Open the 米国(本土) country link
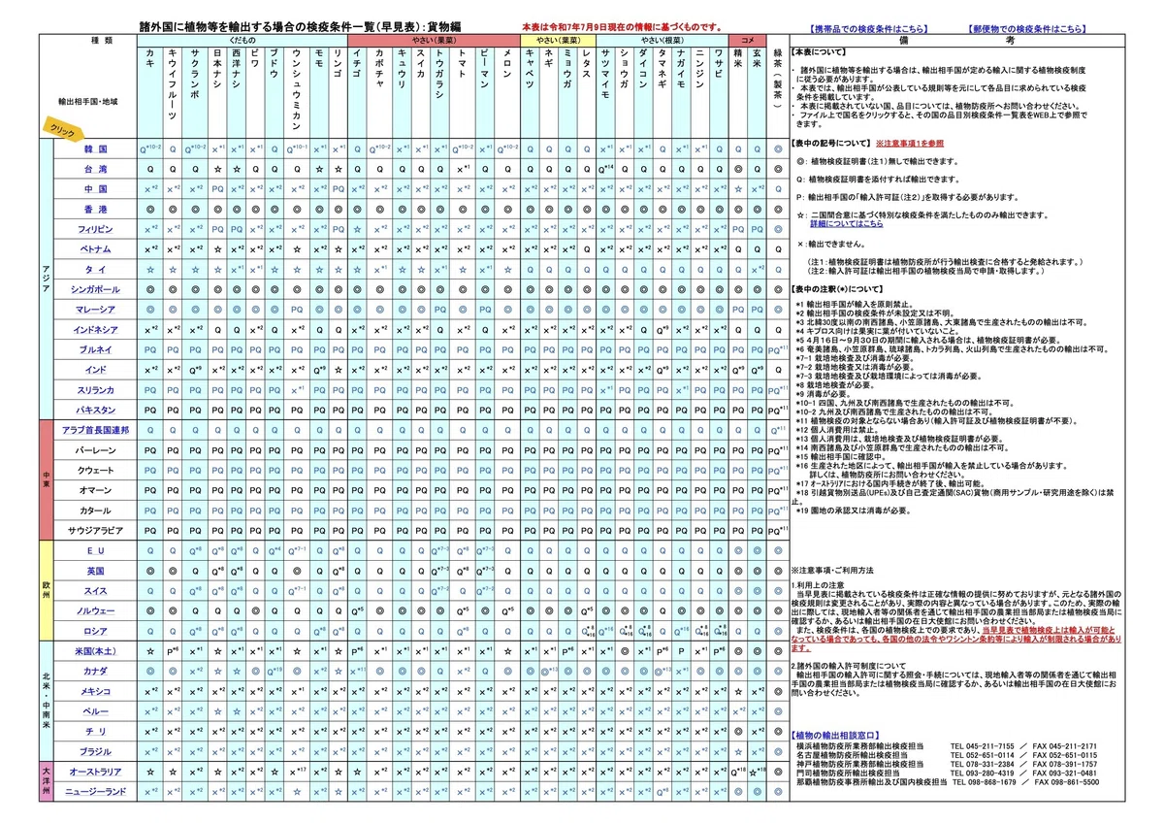Image resolution: width=1164 pixels, height=823 pixels. coord(95,650)
